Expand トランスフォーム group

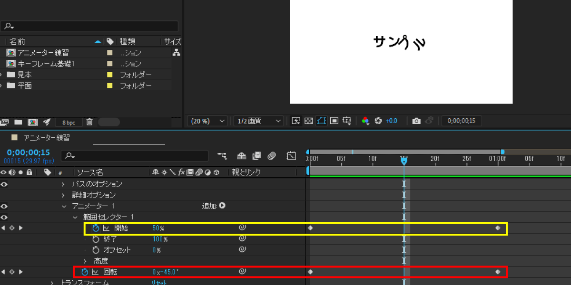[x=52, y=283]
